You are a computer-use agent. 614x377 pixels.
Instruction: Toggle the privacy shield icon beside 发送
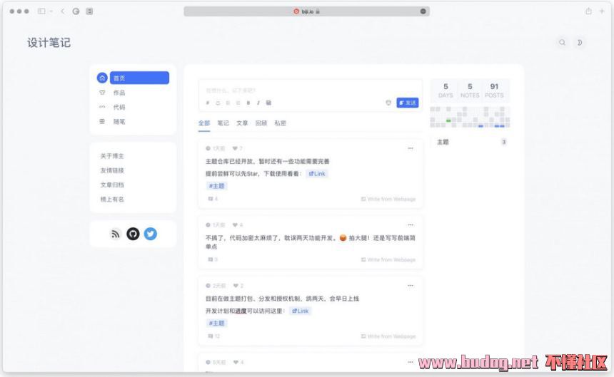(x=388, y=103)
